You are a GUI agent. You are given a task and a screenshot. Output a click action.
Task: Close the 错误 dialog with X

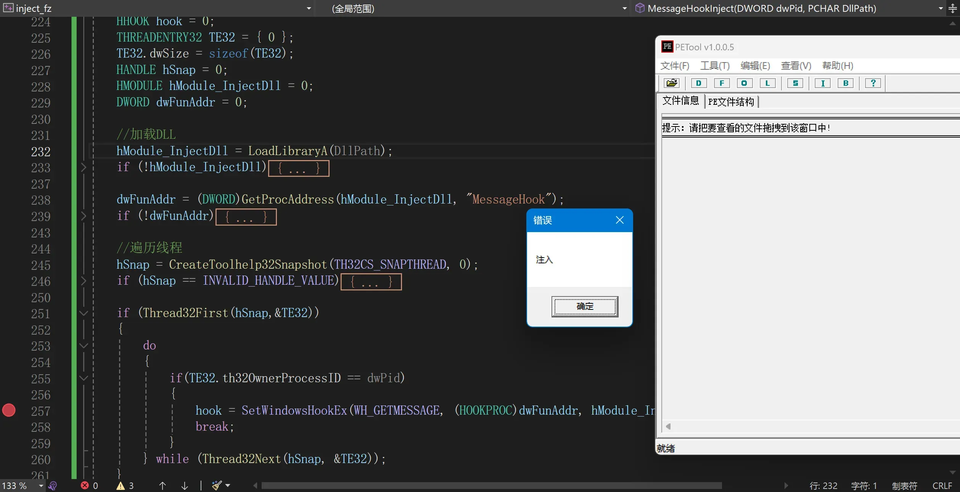pyautogui.click(x=619, y=220)
